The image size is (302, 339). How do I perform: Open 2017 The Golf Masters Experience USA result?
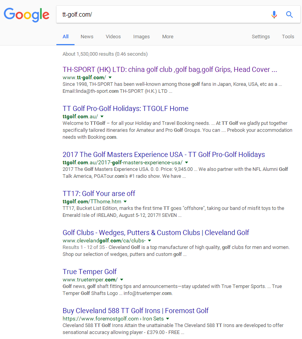163,154
